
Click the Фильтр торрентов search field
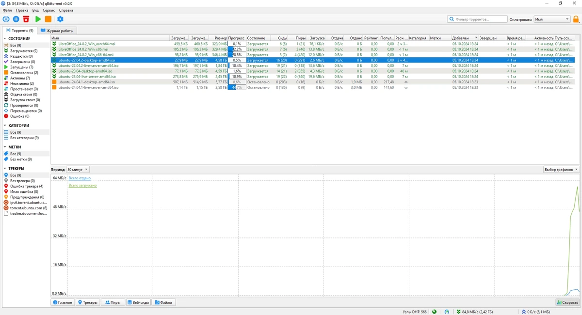click(x=477, y=19)
